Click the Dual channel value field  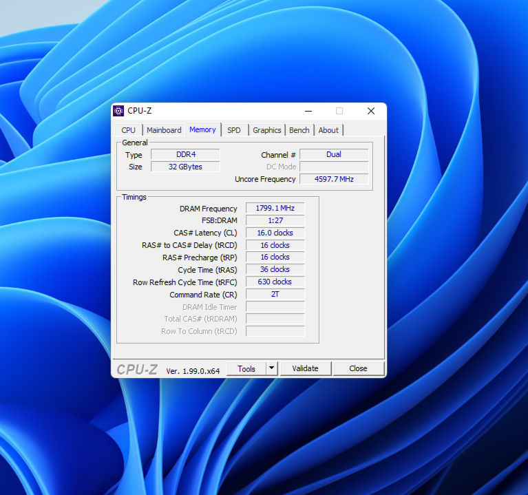pyautogui.click(x=334, y=154)
